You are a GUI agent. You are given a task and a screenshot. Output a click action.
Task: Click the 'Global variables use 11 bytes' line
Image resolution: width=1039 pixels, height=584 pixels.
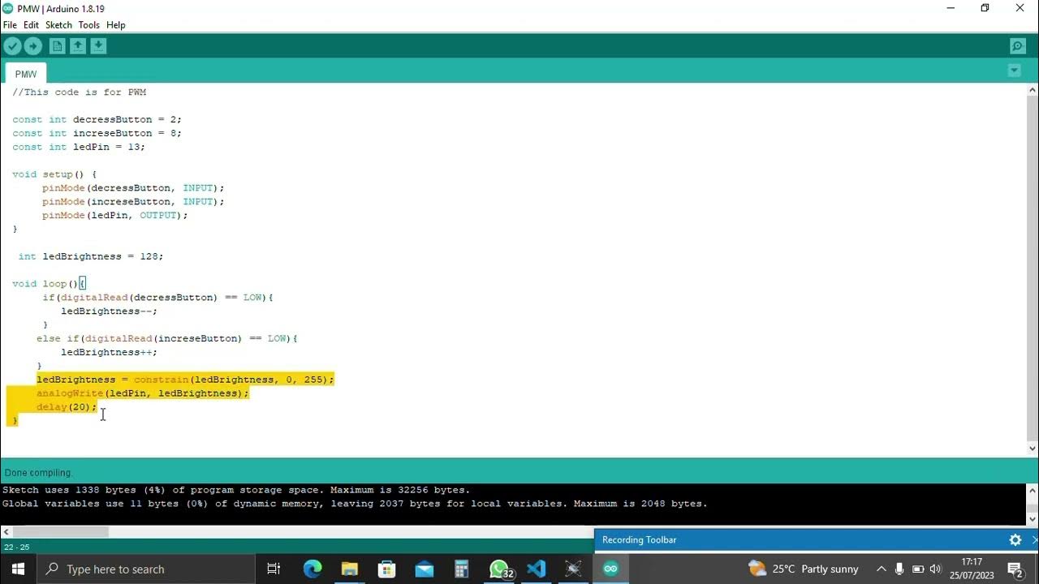point(355,504)
